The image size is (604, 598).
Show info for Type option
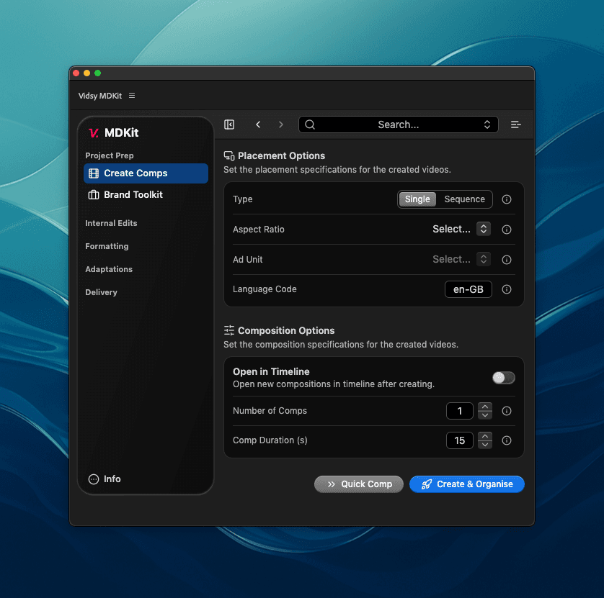pos(507,199)
